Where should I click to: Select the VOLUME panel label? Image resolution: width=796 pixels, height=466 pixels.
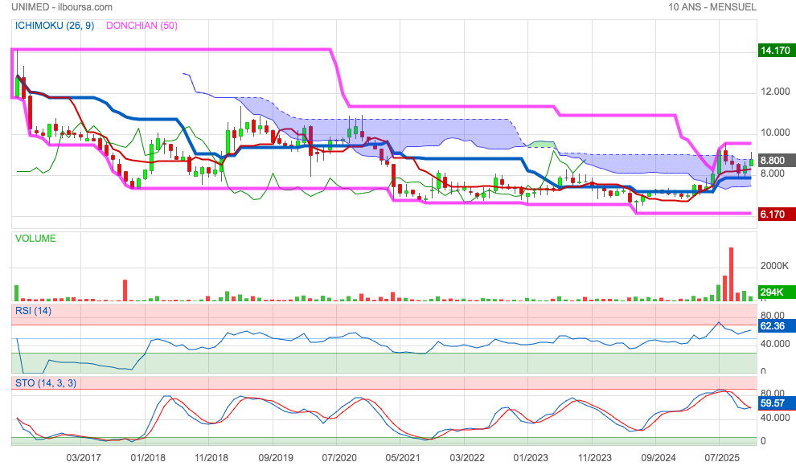point(35,239)
